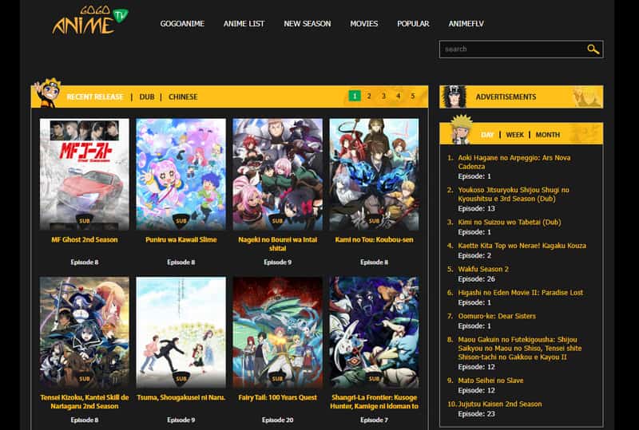Select page 1 of recent releases
This screenshot has width=639, height=430.
click(355, 96)
